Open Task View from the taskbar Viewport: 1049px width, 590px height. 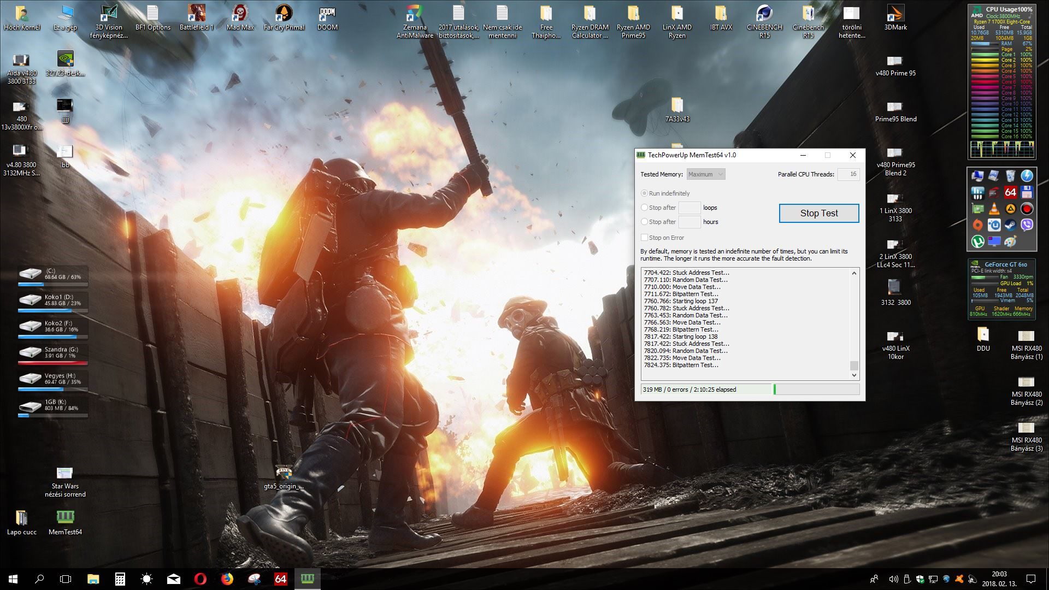66,579
